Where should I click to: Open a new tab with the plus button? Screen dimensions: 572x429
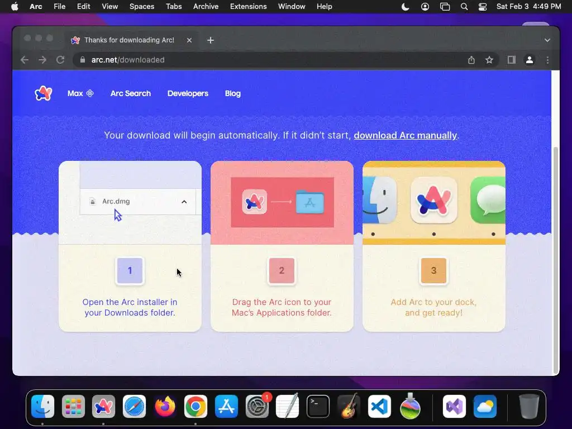pyautogui.click(x=211, y=40)
